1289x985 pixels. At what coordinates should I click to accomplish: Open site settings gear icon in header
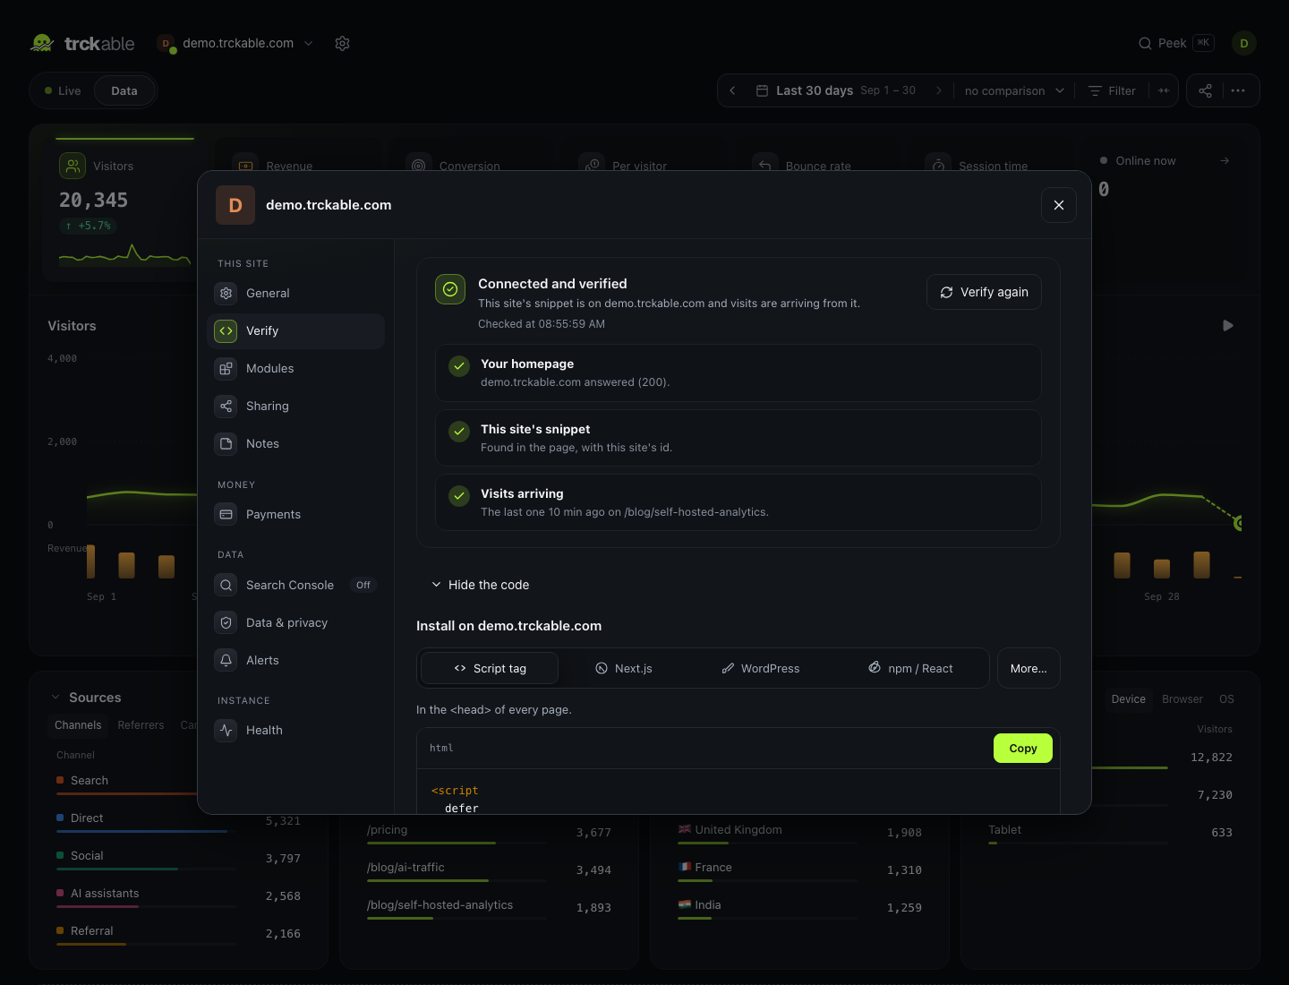(x=342, y=43)
